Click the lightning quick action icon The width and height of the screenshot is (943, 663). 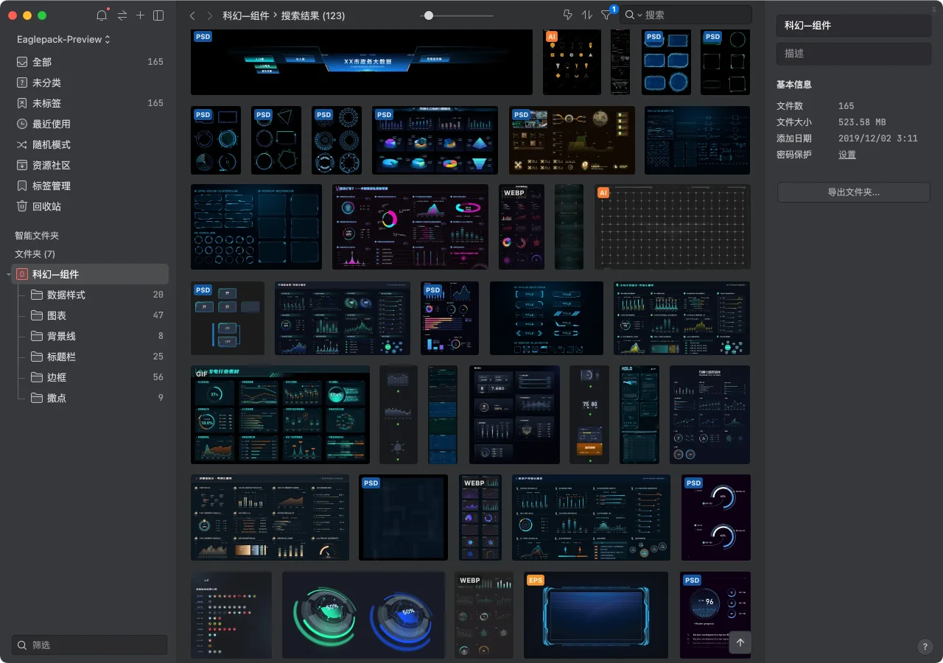tap(567, 15)
